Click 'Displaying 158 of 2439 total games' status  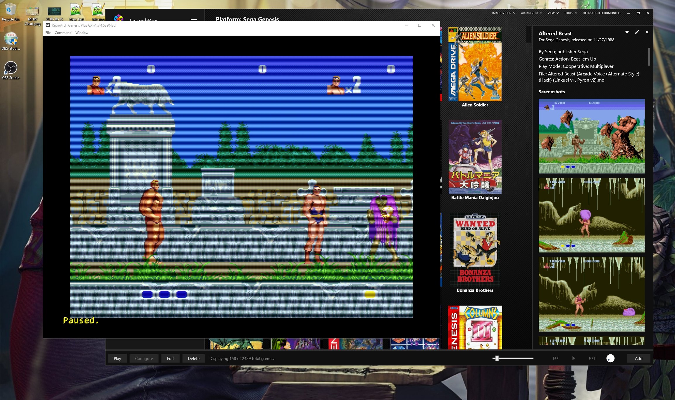[x=242, y=358]
